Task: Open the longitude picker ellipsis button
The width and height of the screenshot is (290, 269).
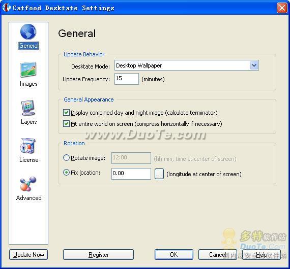Action: tap(159, 174)
